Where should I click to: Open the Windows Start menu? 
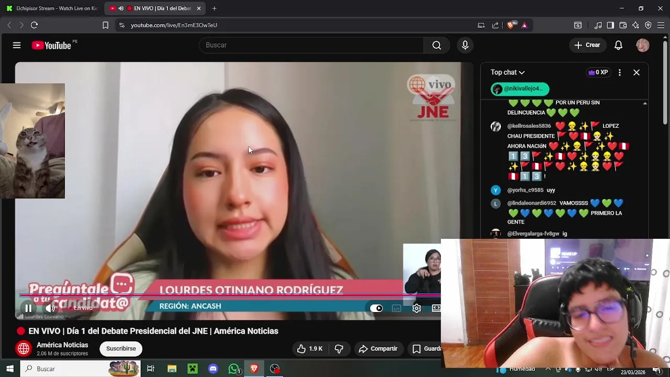10,369
